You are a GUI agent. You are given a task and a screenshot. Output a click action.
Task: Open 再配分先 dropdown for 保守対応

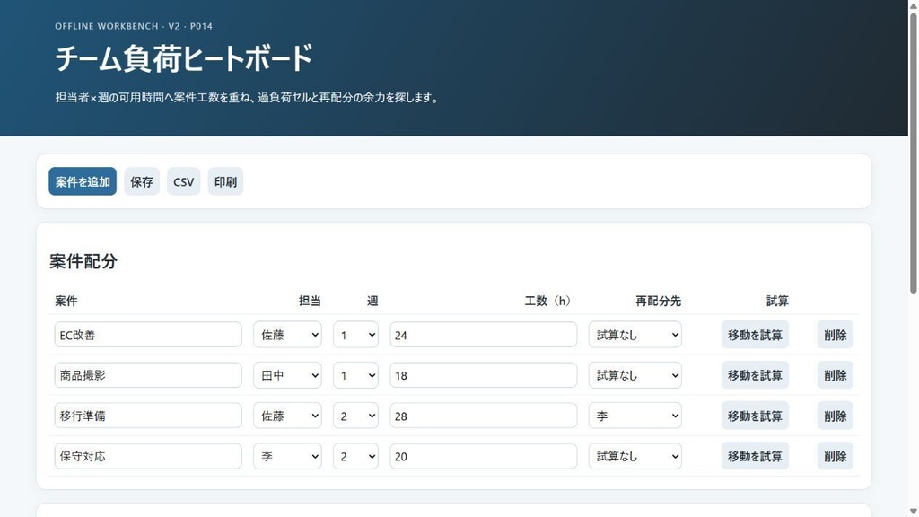pyautogui.click(x=635, y=456)
